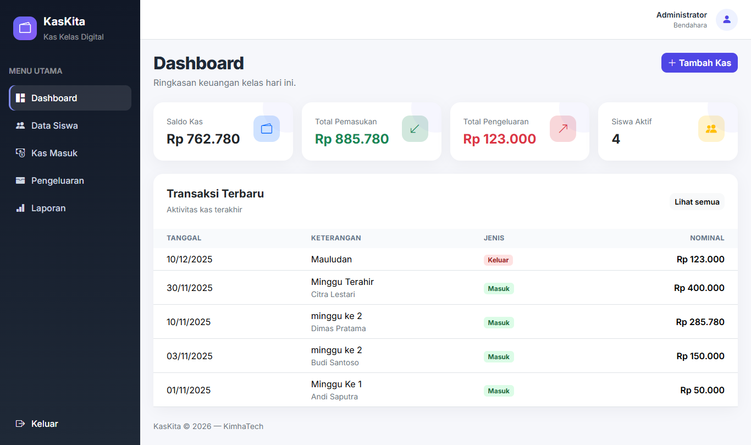
Task: Open the Data Siswa menu item
Action: tap(70, 125)
